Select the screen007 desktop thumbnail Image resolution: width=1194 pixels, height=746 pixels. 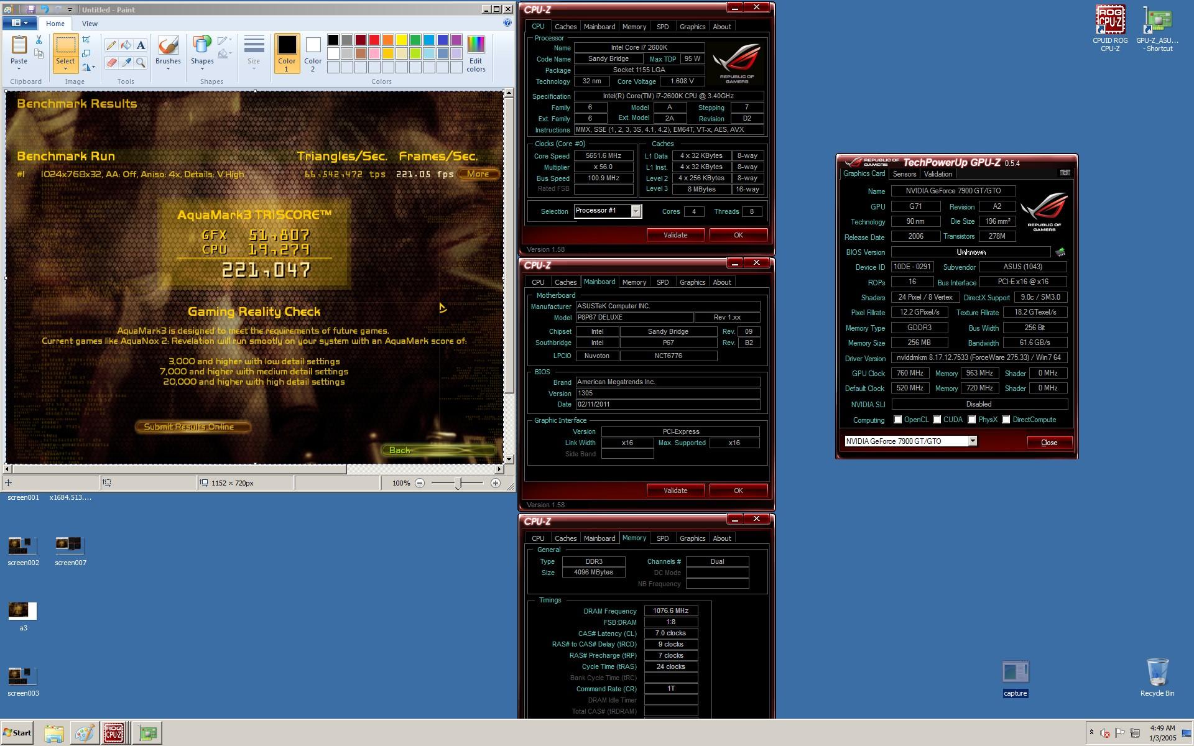[70, 550]
